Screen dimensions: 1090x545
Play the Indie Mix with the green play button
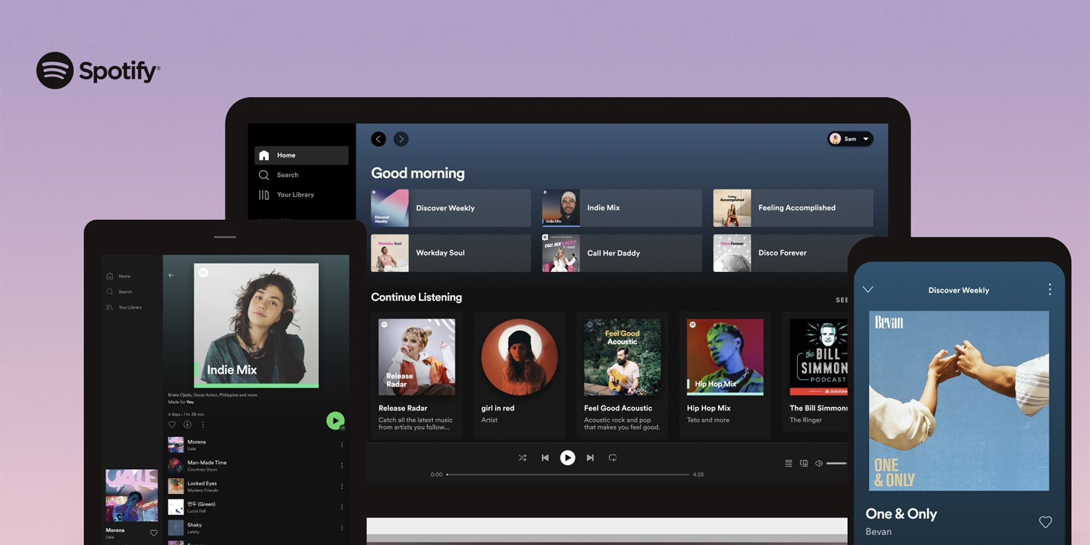click(x=335, y=421)
